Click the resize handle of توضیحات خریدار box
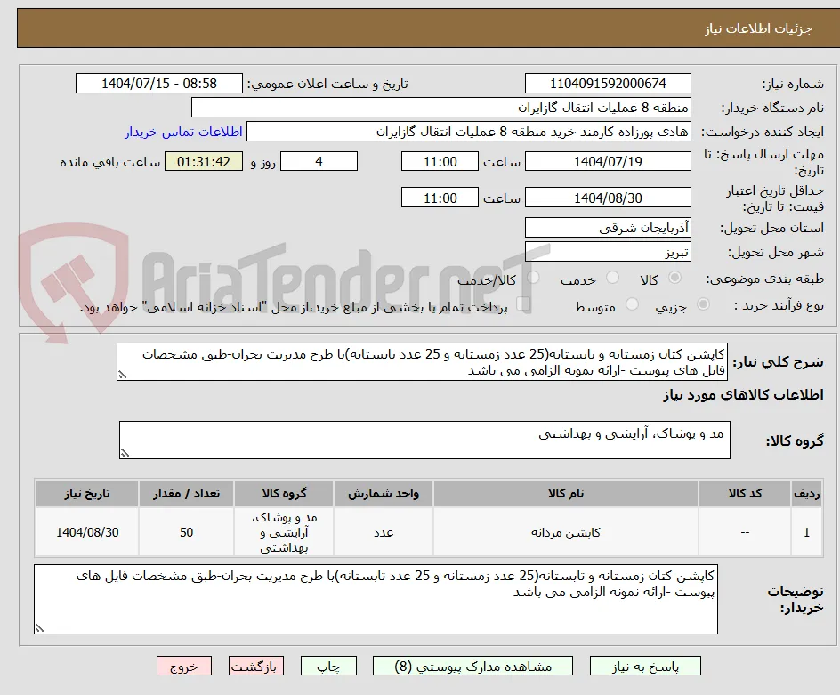This screenshot has height=695, width=840. pyautogui.click(x=39, y=628)
